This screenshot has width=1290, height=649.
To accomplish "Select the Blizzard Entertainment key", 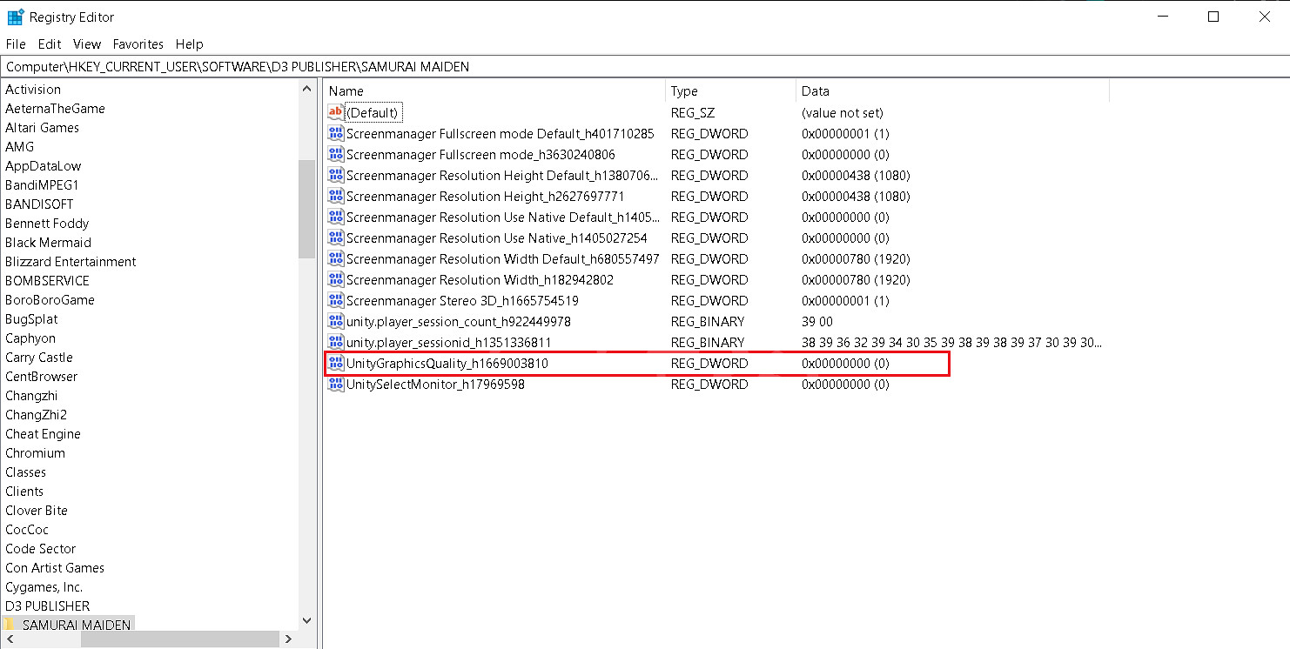I will tap(71, 262).
